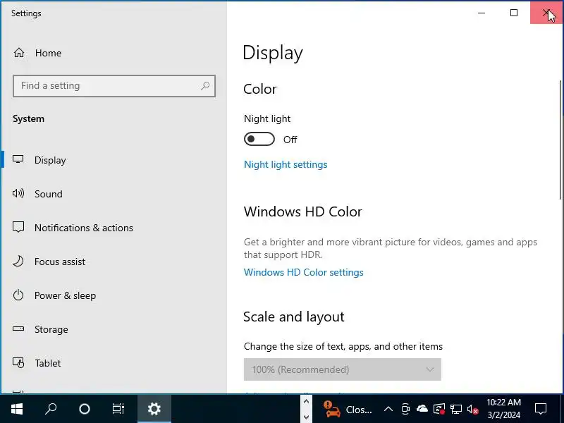Open the Windows Start menu
Image resolution: width=564 pixels, height=423 pixels.
pos(17,409)
